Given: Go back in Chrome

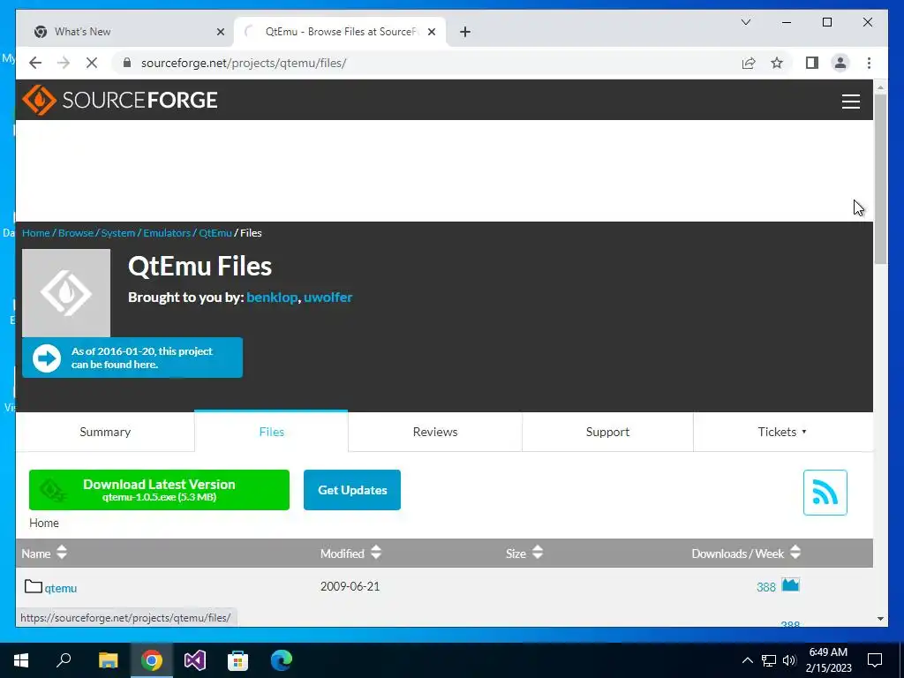Looking at the screenshot, I should 35,63.
